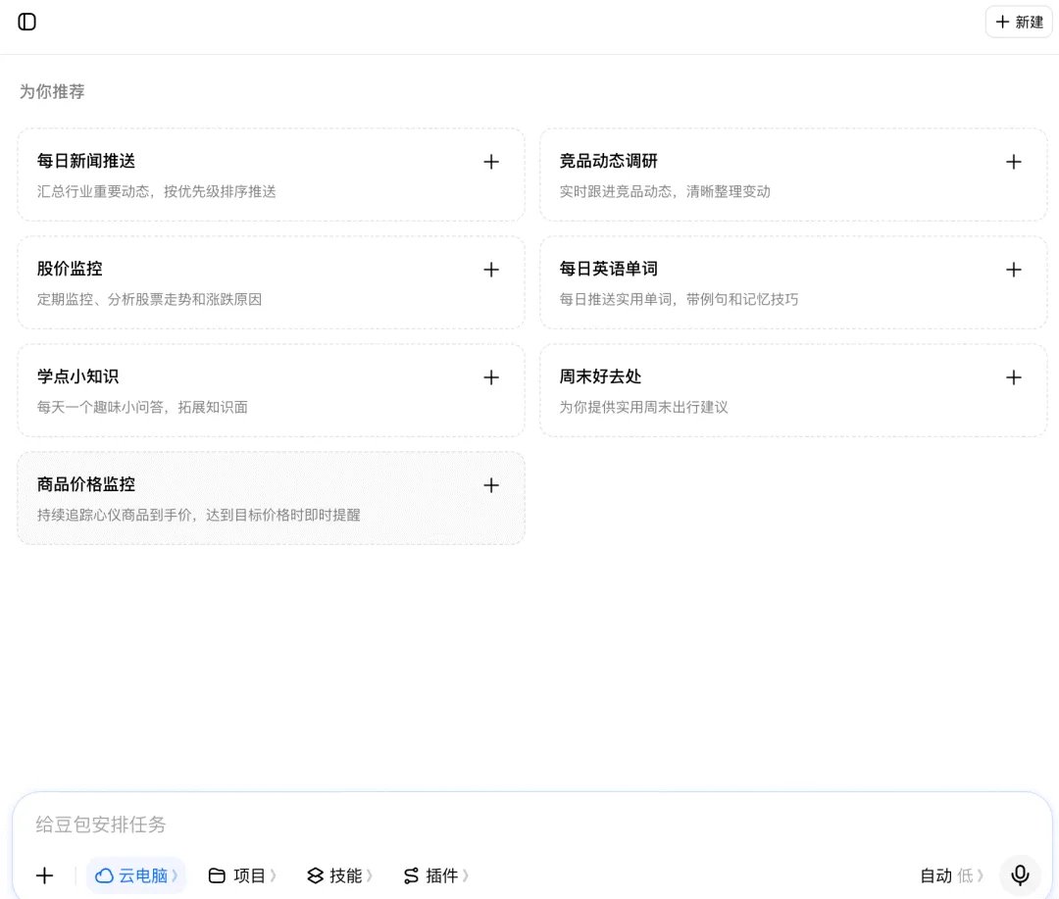Open the 竞品动态调研 card title
This screenshot has width=1059, height=899.
pyautogui.click(x=608, y=161)
